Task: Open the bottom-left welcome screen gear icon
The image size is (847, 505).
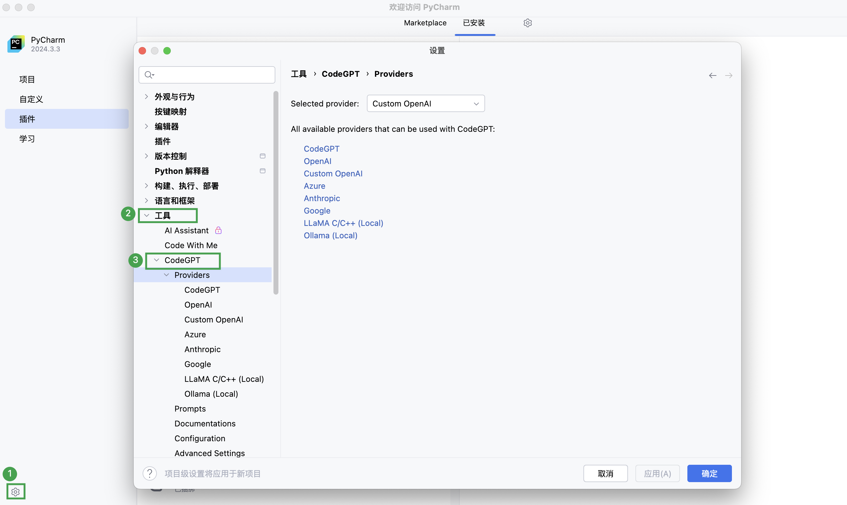Action: tap(16, 491)
